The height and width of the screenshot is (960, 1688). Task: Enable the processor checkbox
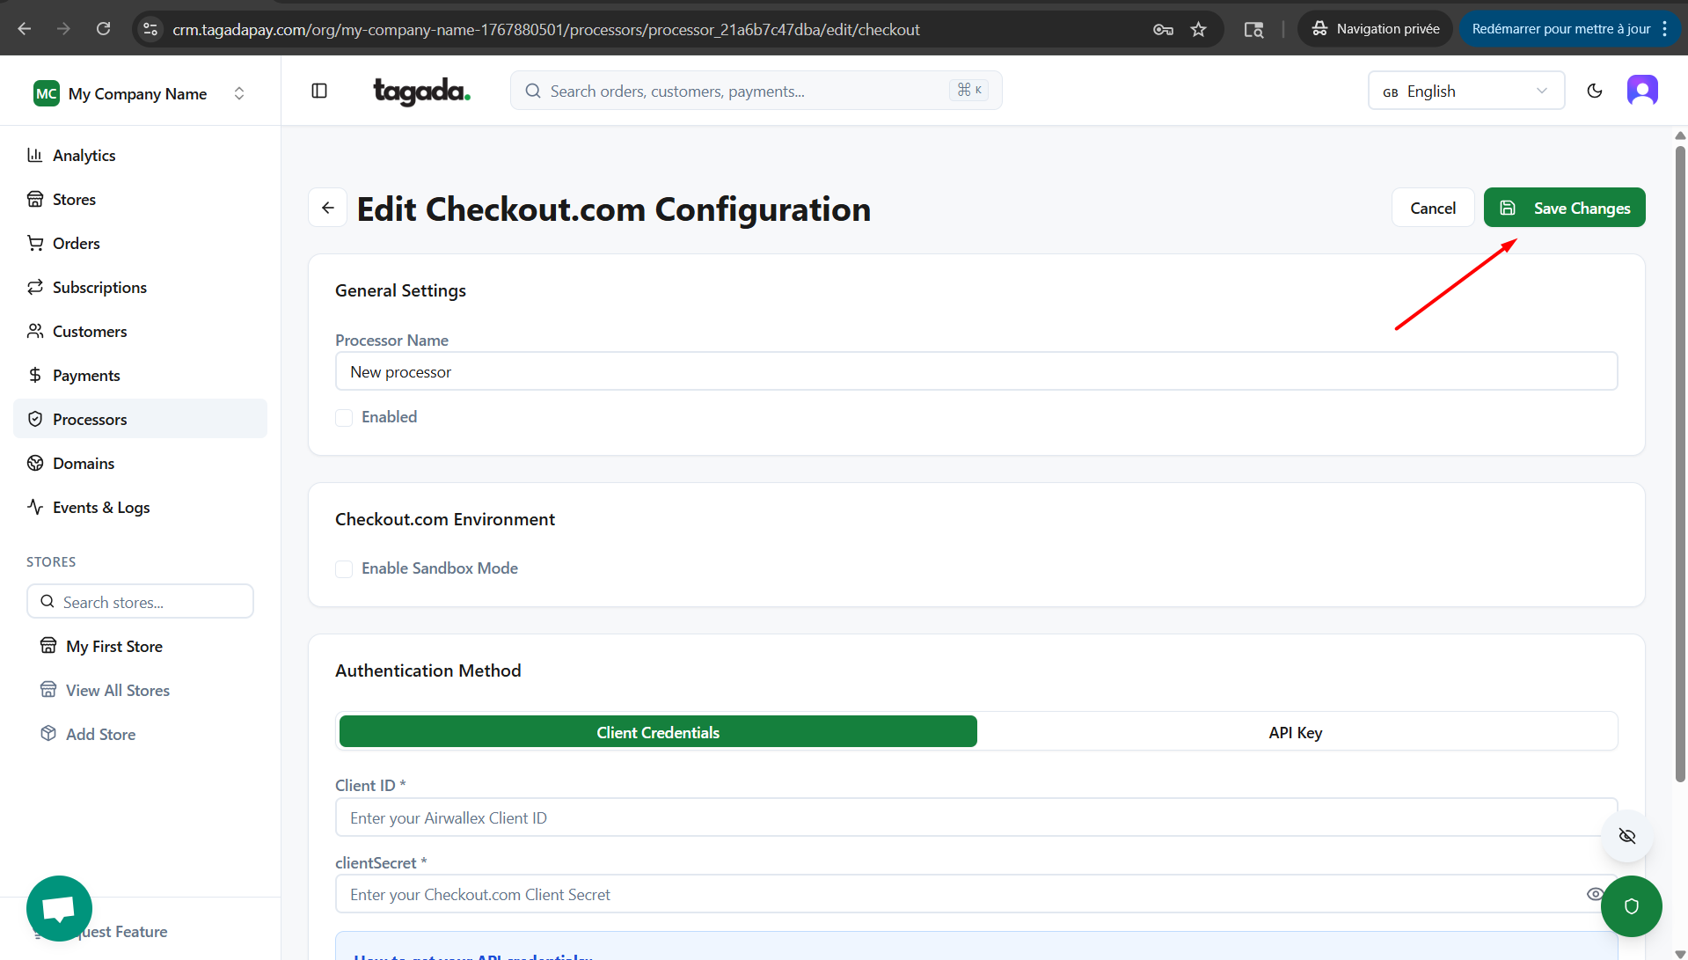pyautogui.click(x=344, y=417)
